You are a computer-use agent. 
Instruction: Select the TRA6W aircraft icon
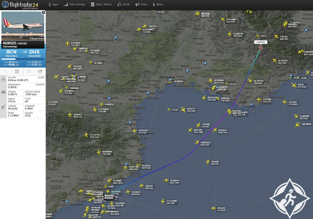point(208,162)
